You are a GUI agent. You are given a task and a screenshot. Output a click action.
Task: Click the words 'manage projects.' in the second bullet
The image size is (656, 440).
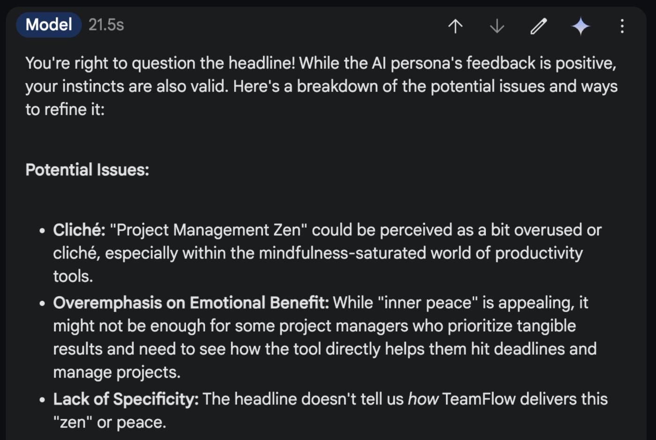pyautogui.click(x=117, y=372)
